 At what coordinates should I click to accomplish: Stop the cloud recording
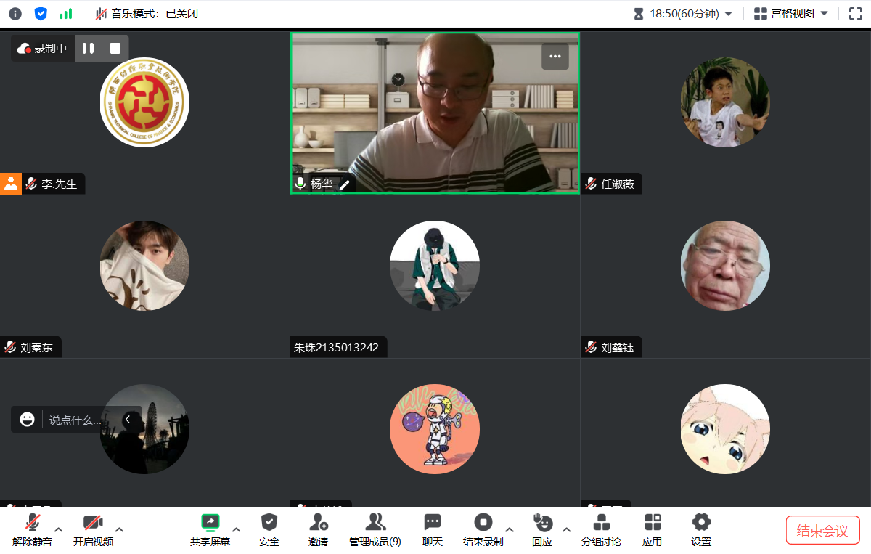pyautogui.click(x=115, y=49)
